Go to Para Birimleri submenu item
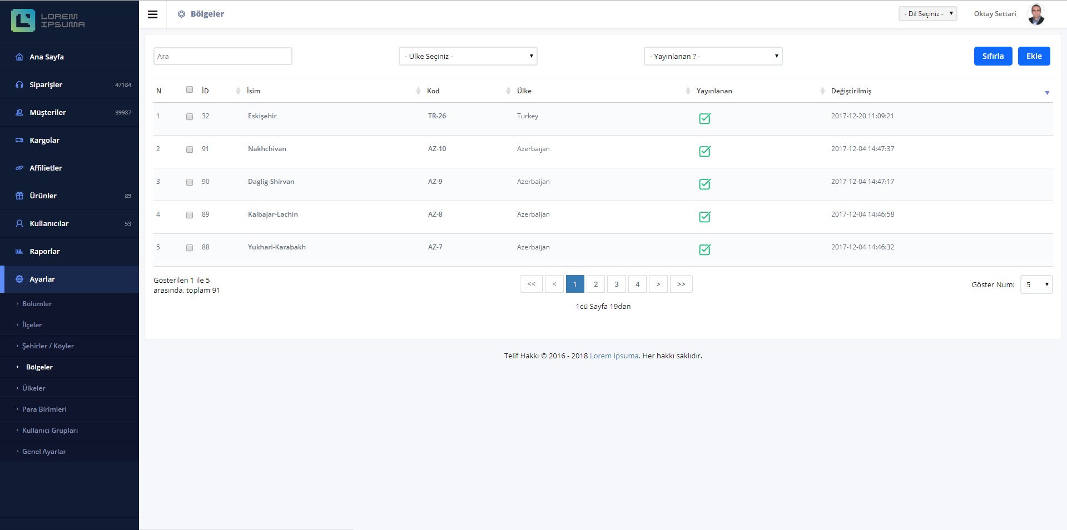This screenshot has width=1067, height=530. tap(44, 409)
